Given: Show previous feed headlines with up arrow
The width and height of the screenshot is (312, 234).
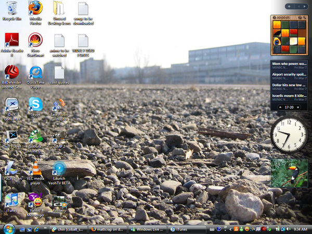Looking at the screenshot, I should coord(280,107).
